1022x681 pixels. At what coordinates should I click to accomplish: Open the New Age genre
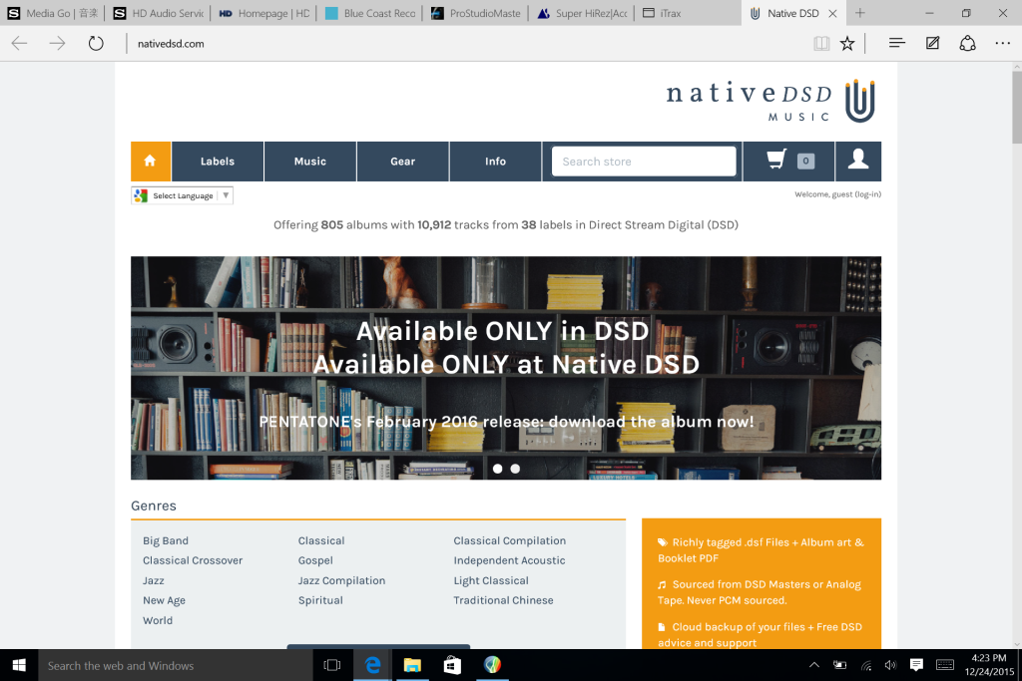tap(165, 600)
